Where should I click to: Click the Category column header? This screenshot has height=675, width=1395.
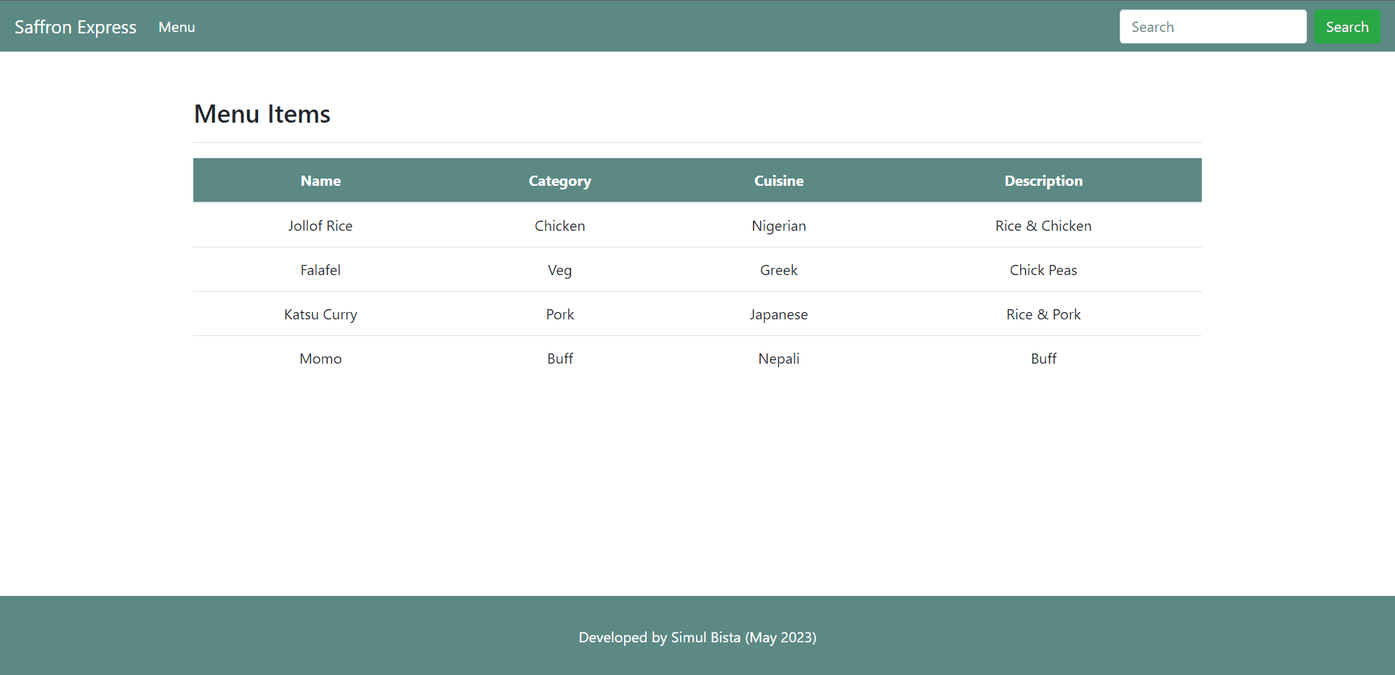[x=559, y=181]
